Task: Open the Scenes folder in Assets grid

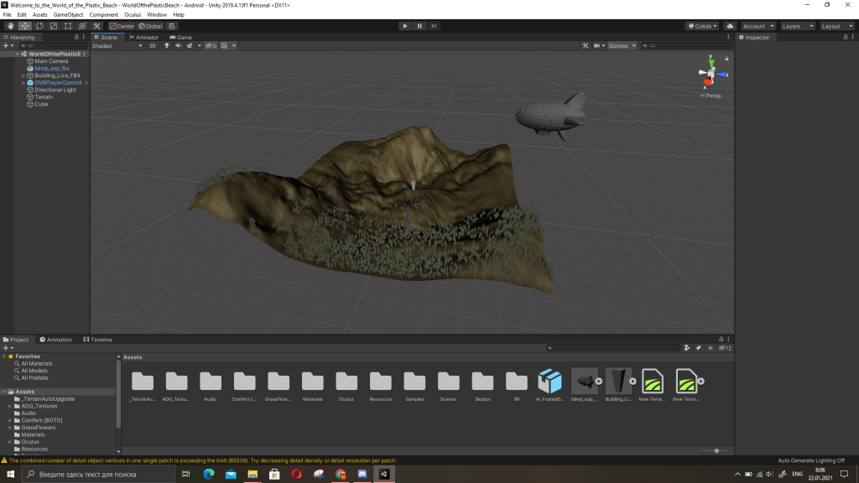Action: point(448,384)
